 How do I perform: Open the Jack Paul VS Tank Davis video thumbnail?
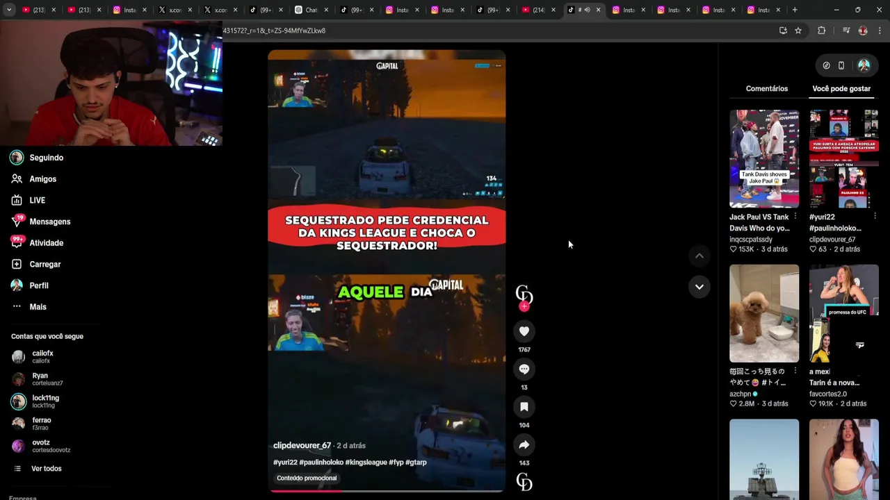[764, 158]
